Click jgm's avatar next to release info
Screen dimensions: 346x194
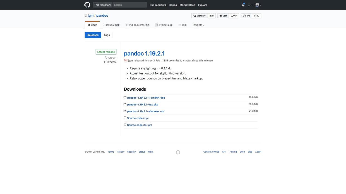tap(126, 60)
